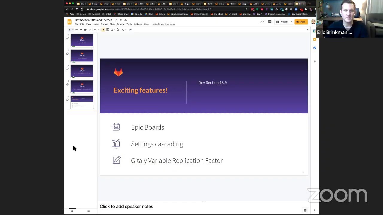Image resolution: width=383 pixels, height=215 pixels.
Task: Click the get add-ons plus icon
Action: (314, 61)
